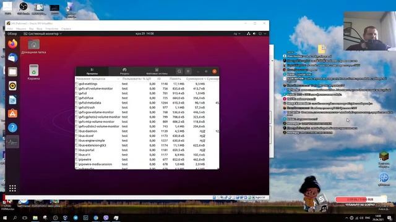396x222 pixels.
Task: Switch to the Файловые системы tab
Action: [x=157, y=72]
